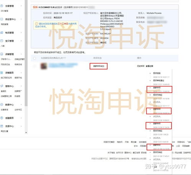Viewport: 191px width, 175px height.
Task: Click 关于淘宝 footer link
Action: 111,152
